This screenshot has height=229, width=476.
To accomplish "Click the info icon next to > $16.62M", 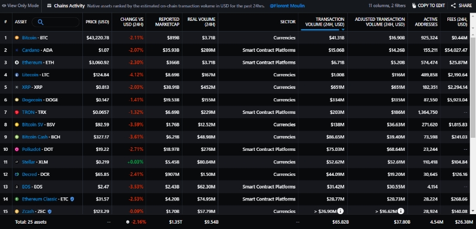I will coord(401,211).
